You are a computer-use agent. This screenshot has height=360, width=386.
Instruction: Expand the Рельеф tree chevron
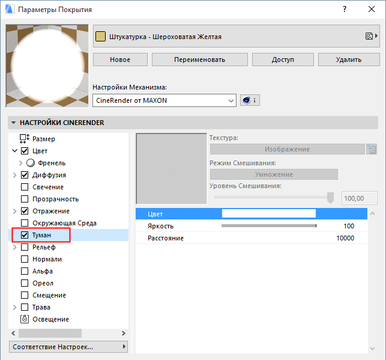(15, 247)
